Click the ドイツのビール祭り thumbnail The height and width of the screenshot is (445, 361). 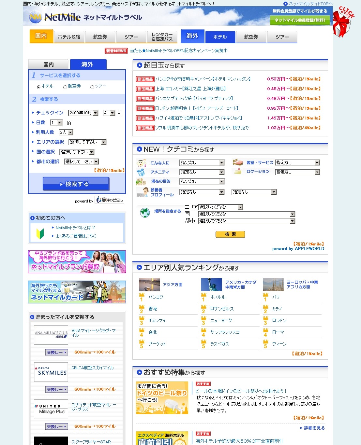click(162, 398)
